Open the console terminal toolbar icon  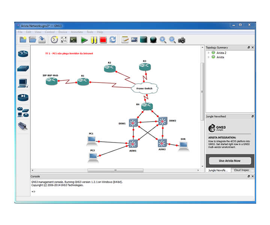[73, 39]
